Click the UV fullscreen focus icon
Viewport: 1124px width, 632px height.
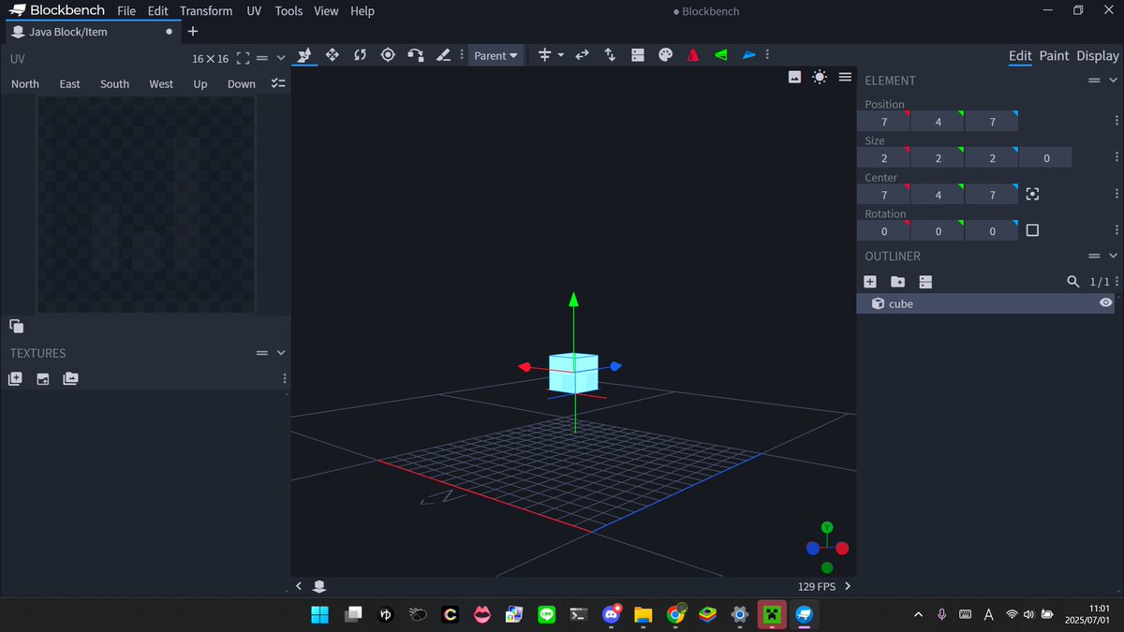click(243, 58)
